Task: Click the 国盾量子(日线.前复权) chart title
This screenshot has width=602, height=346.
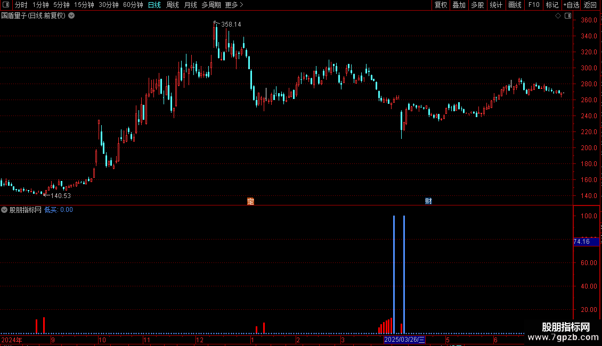Action: click(34, 16)
